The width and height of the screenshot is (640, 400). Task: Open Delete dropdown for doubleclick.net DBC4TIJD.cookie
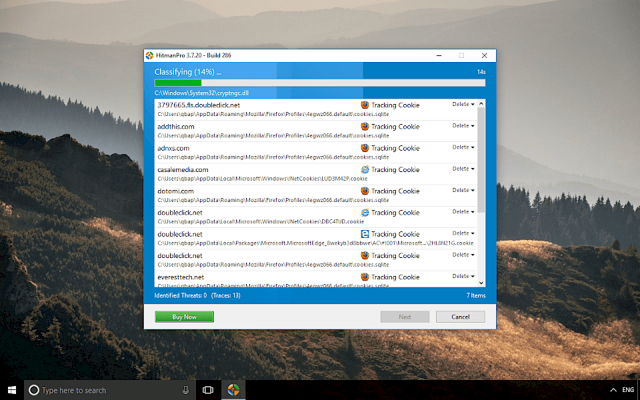463,212
